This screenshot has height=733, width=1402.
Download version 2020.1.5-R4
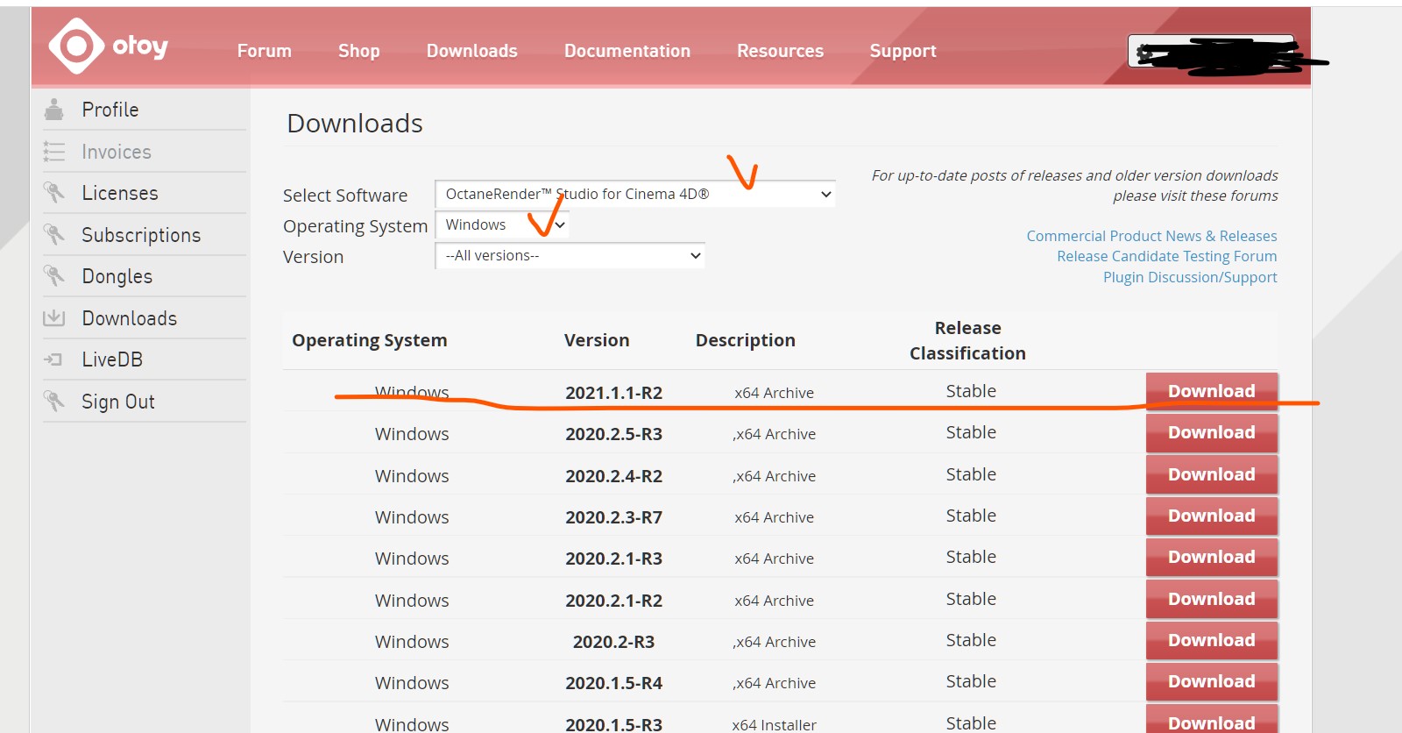1212,681
